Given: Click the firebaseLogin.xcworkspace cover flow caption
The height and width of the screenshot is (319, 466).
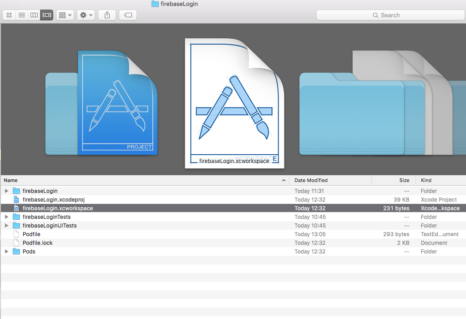Looking at the screenshot, I should tap(234, 161).
